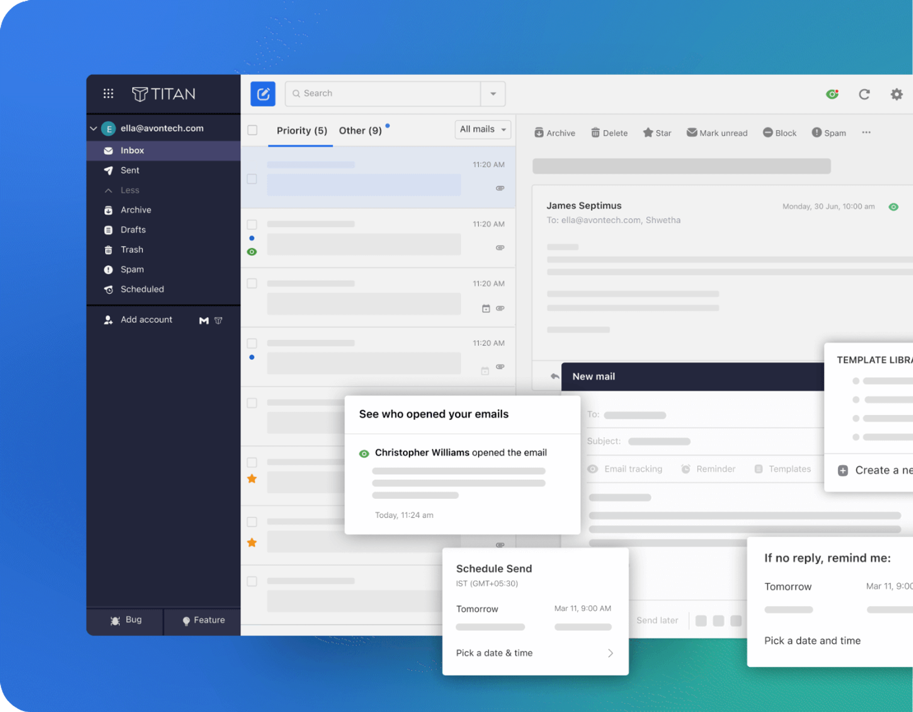
Task: Open the Drafts folder
Action: click(164, 230)
